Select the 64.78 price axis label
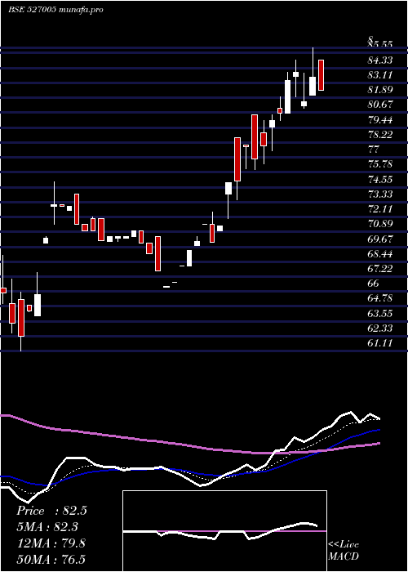Viewport: 408px width, 572px height. tap(380, 298)
